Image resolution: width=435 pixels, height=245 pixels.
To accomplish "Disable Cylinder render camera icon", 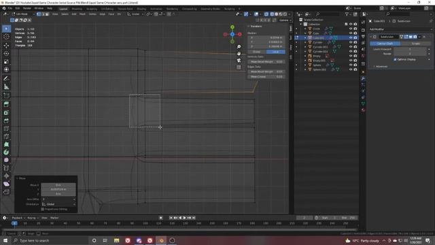I will [355, 42].
